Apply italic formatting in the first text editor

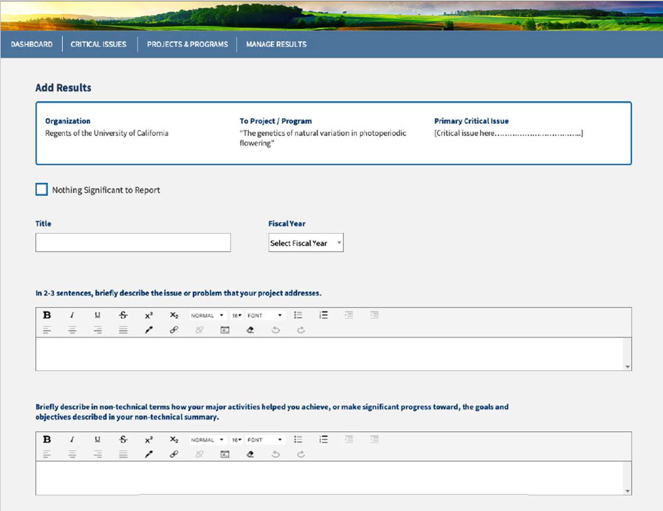pos(72,315)
